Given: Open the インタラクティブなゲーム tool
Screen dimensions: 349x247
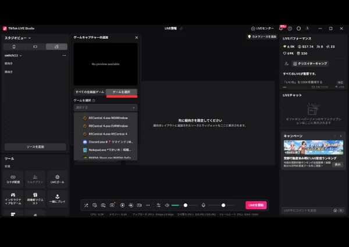Looking at the screenshot, I should (13, 199).
